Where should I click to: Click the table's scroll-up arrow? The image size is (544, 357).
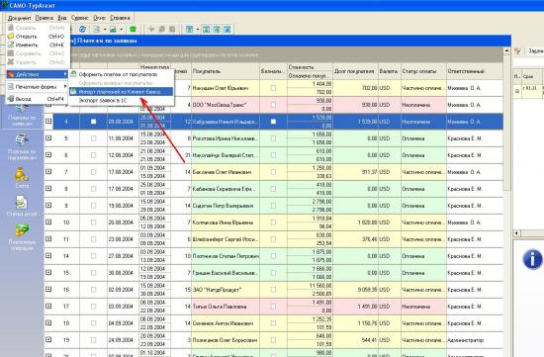(506, 51)
